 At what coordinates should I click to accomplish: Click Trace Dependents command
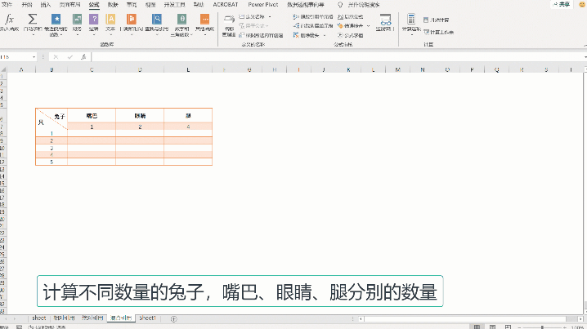pyautogui.click(x=313, y=26)
